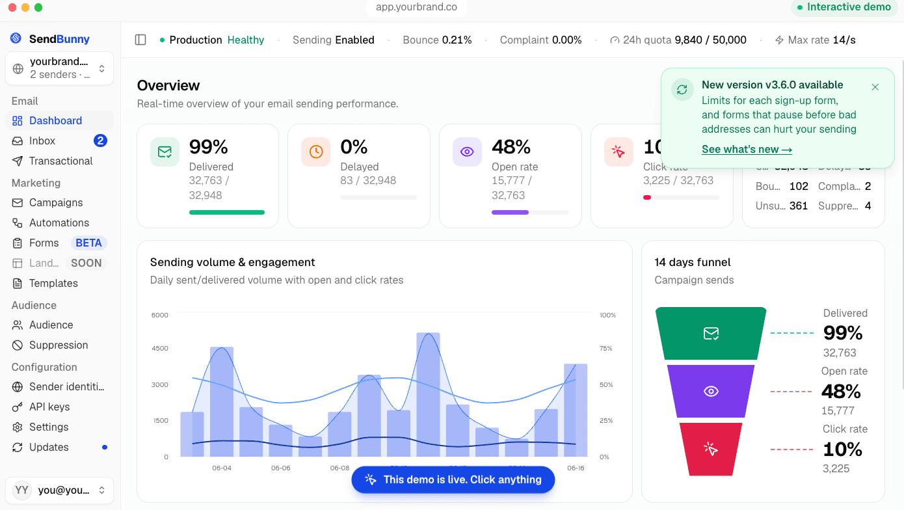Click the "Production" environment label

196,40
